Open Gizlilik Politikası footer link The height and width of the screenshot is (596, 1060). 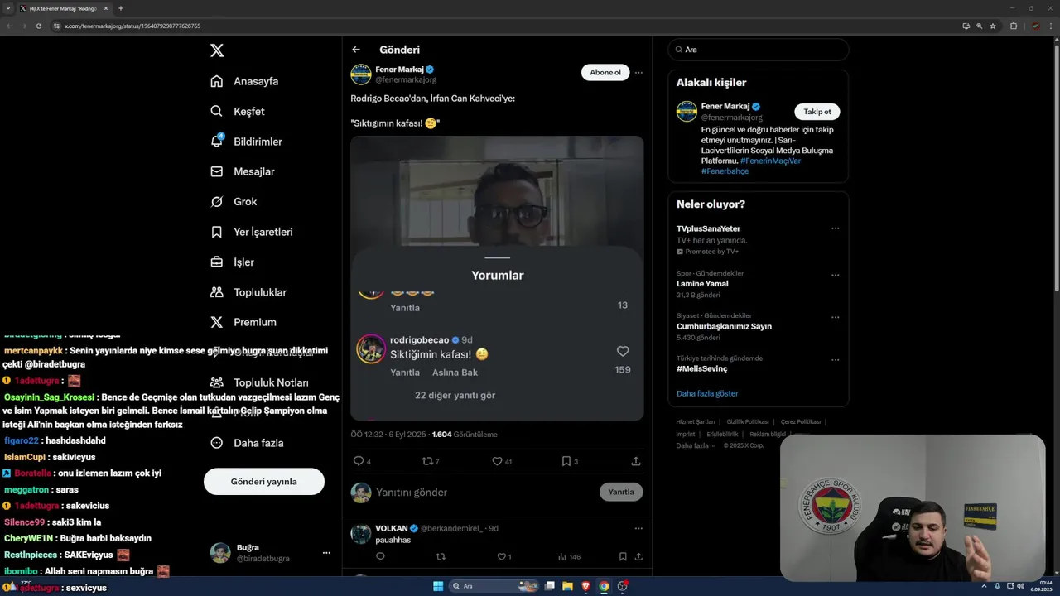pos(748,422)
